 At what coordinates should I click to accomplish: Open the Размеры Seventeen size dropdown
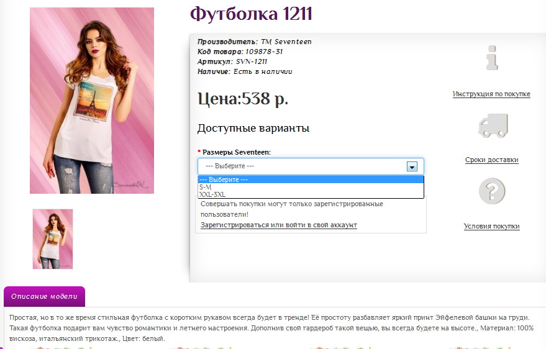311,166
